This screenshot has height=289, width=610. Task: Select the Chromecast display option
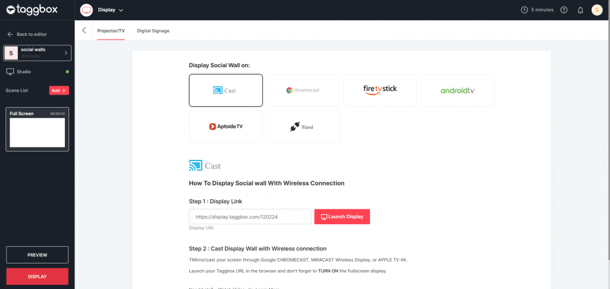303,90
